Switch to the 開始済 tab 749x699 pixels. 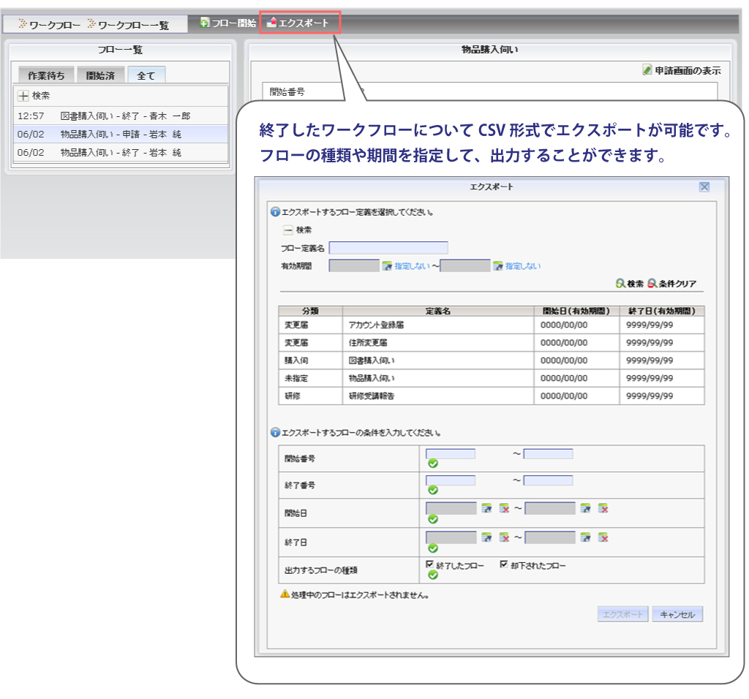[x=100, y=75]
